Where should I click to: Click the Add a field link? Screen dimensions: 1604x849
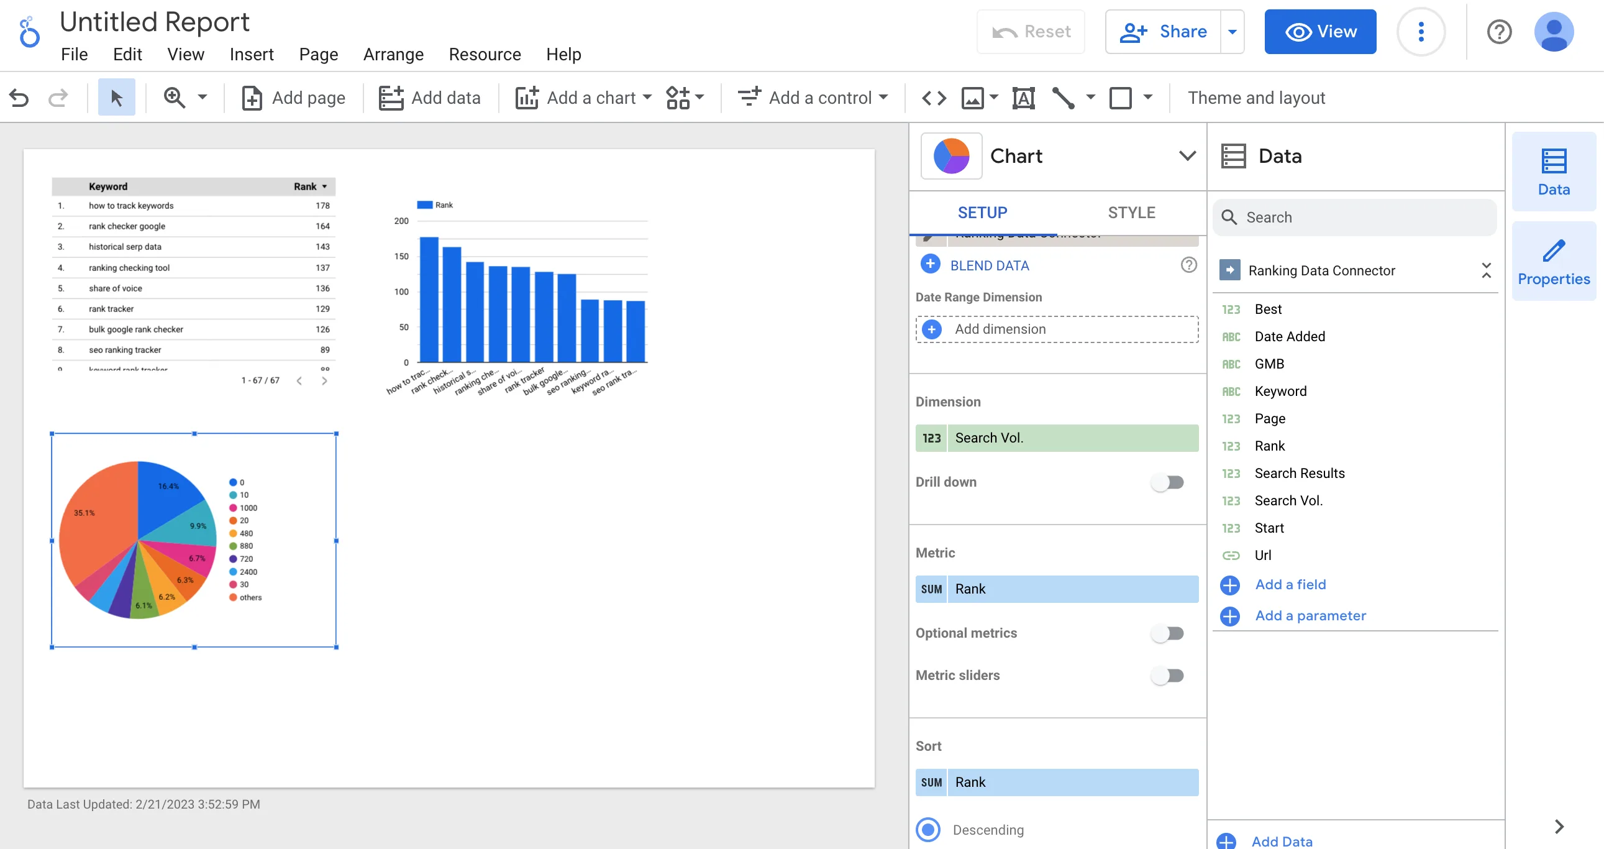pos(1290,584)
